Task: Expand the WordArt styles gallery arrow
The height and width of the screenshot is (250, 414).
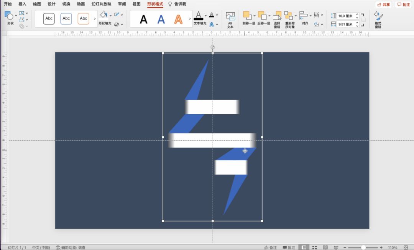Action: pos(190,19)
